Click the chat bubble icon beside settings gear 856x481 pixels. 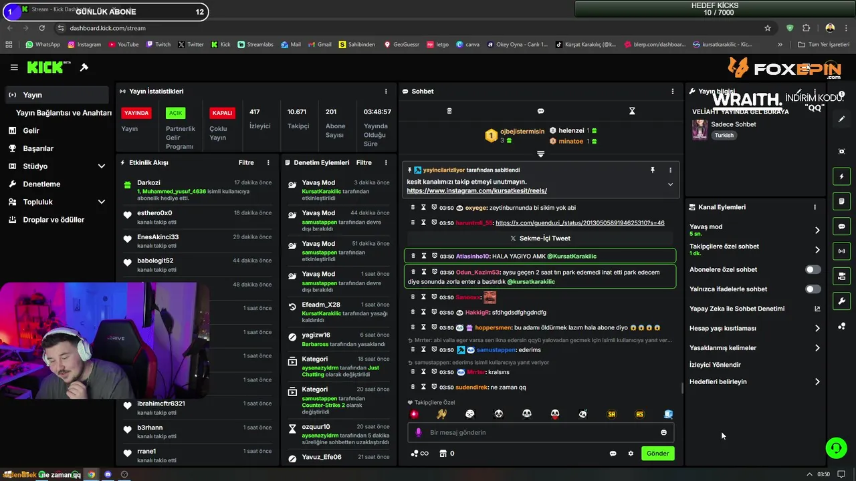[x=613, y=454]
